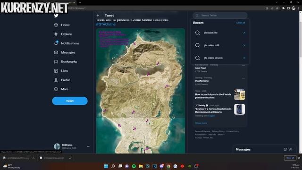Go back using the Tweet header arrow
The image size is (302, 170).
click(x=98, y=16)
